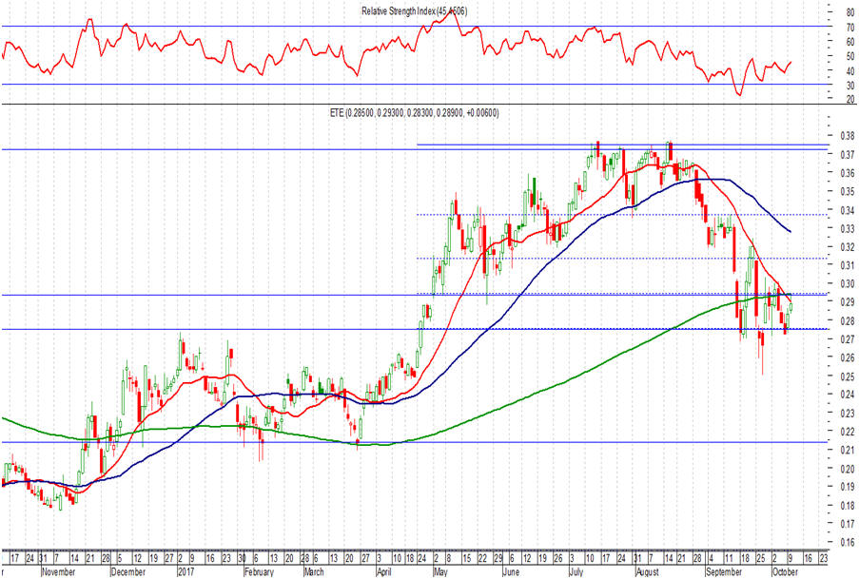Select the September label on time axis
This screenshot has height=579, width=859.
(x=724, y=572)
